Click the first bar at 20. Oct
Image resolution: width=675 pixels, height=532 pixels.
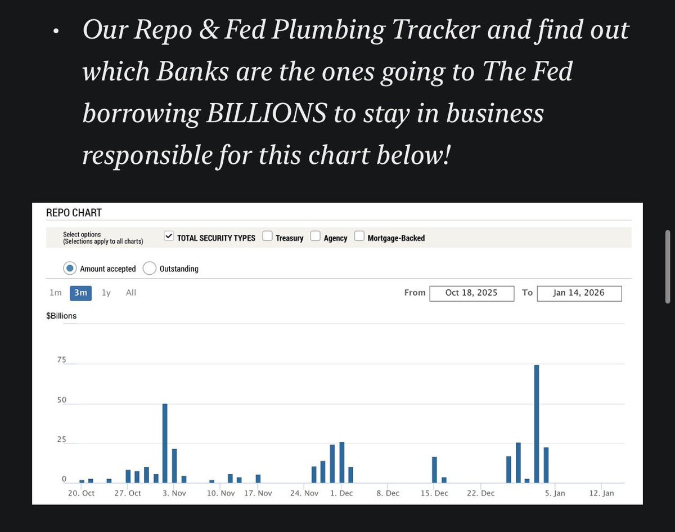point(82,481)
